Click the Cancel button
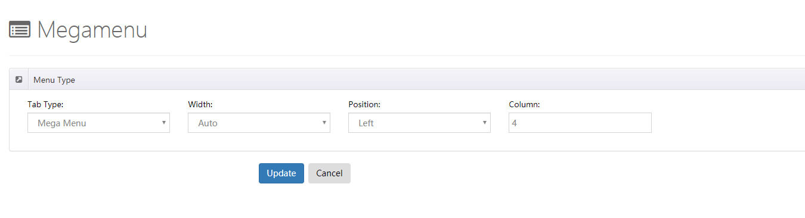The width and height of the screenshot is (805, 218). [329, 173]
